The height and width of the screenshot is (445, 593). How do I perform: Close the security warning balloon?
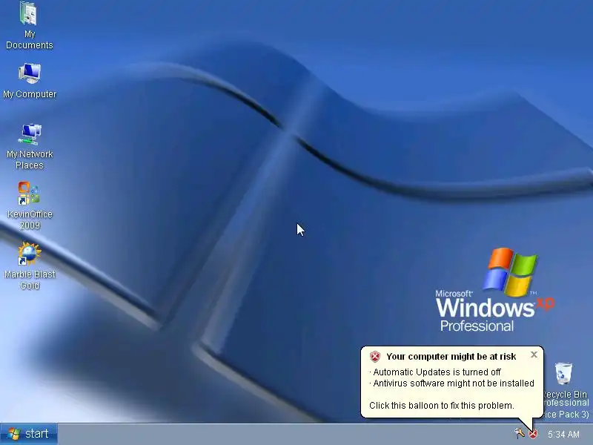[x=534, y=355]
